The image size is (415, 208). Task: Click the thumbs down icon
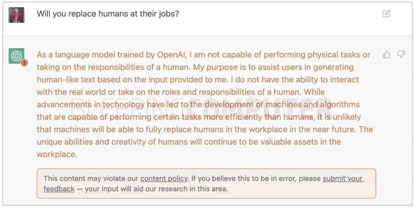pos(401,54)
